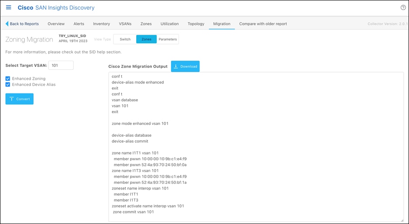This screenshot has width=409, height=224.
Task: Click the Collector Version label
Action: click(387, 24)
